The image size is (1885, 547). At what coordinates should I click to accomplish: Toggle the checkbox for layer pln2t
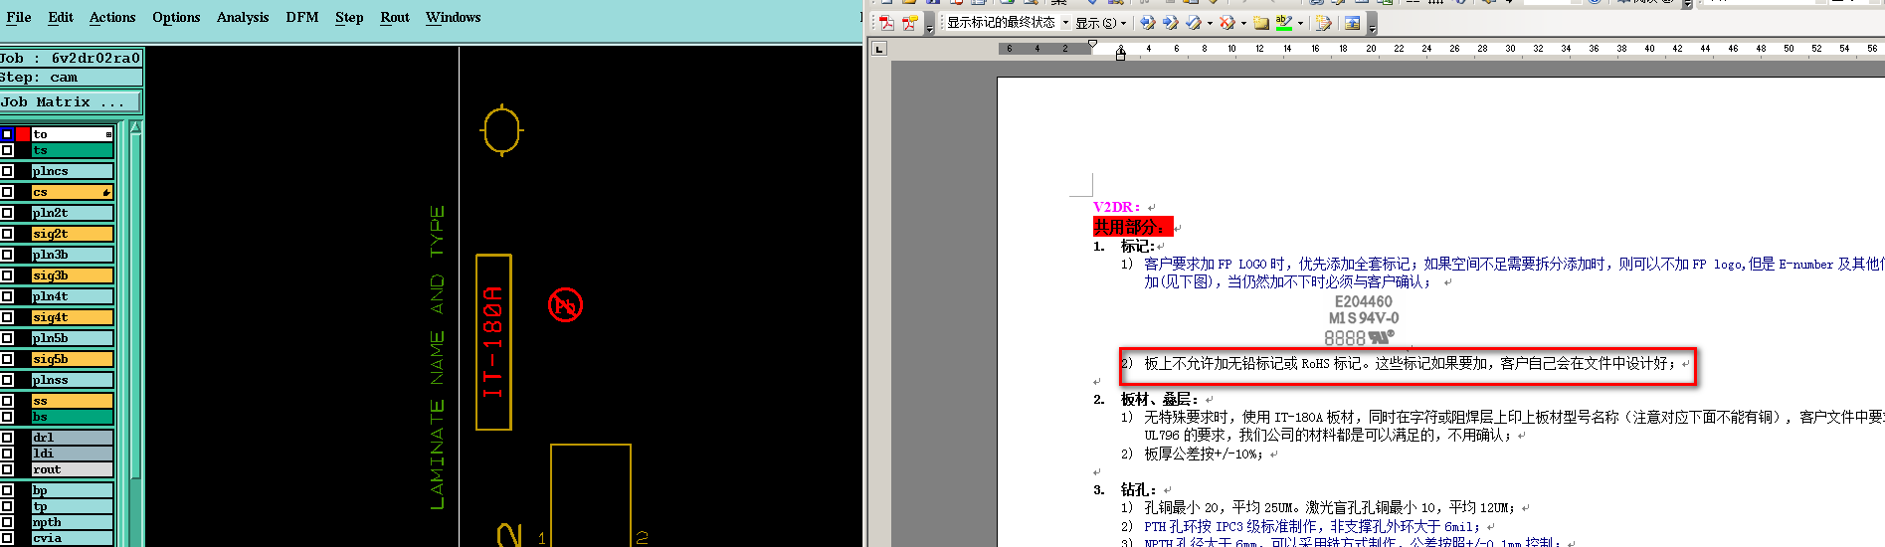pos(7,213)
